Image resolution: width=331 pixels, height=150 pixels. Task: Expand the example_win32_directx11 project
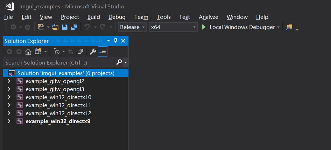coord(9,105)
